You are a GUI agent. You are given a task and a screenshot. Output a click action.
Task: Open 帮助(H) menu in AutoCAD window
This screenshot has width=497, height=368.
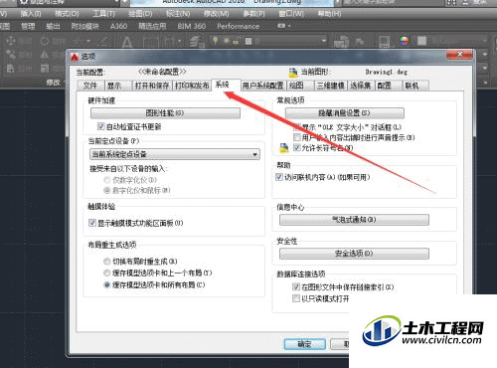tap(329, 14)
